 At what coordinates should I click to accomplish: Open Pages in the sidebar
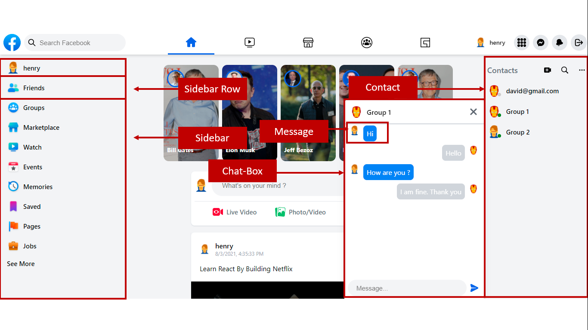click(63, 226)
